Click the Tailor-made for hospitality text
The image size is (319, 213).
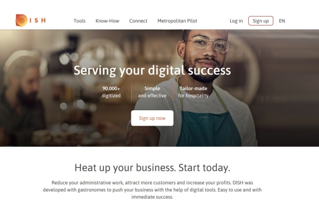pyautogui.click(x=194, y=92)
